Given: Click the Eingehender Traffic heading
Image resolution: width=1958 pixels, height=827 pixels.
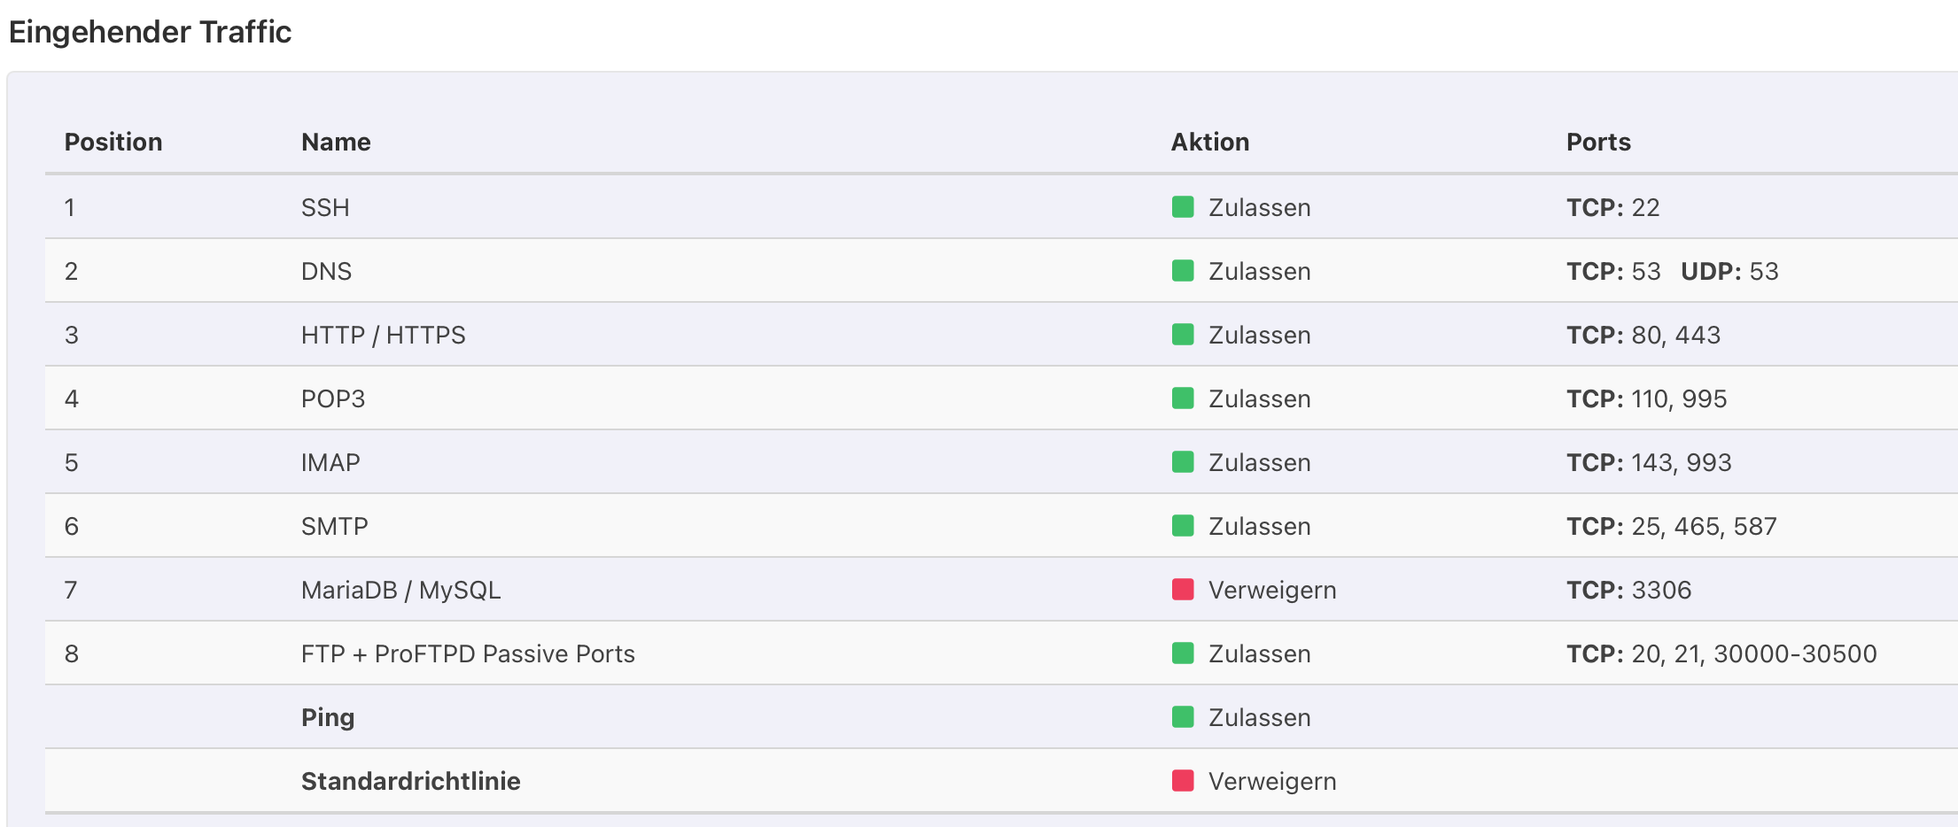Looking at the screenshot, I should 151,32.
